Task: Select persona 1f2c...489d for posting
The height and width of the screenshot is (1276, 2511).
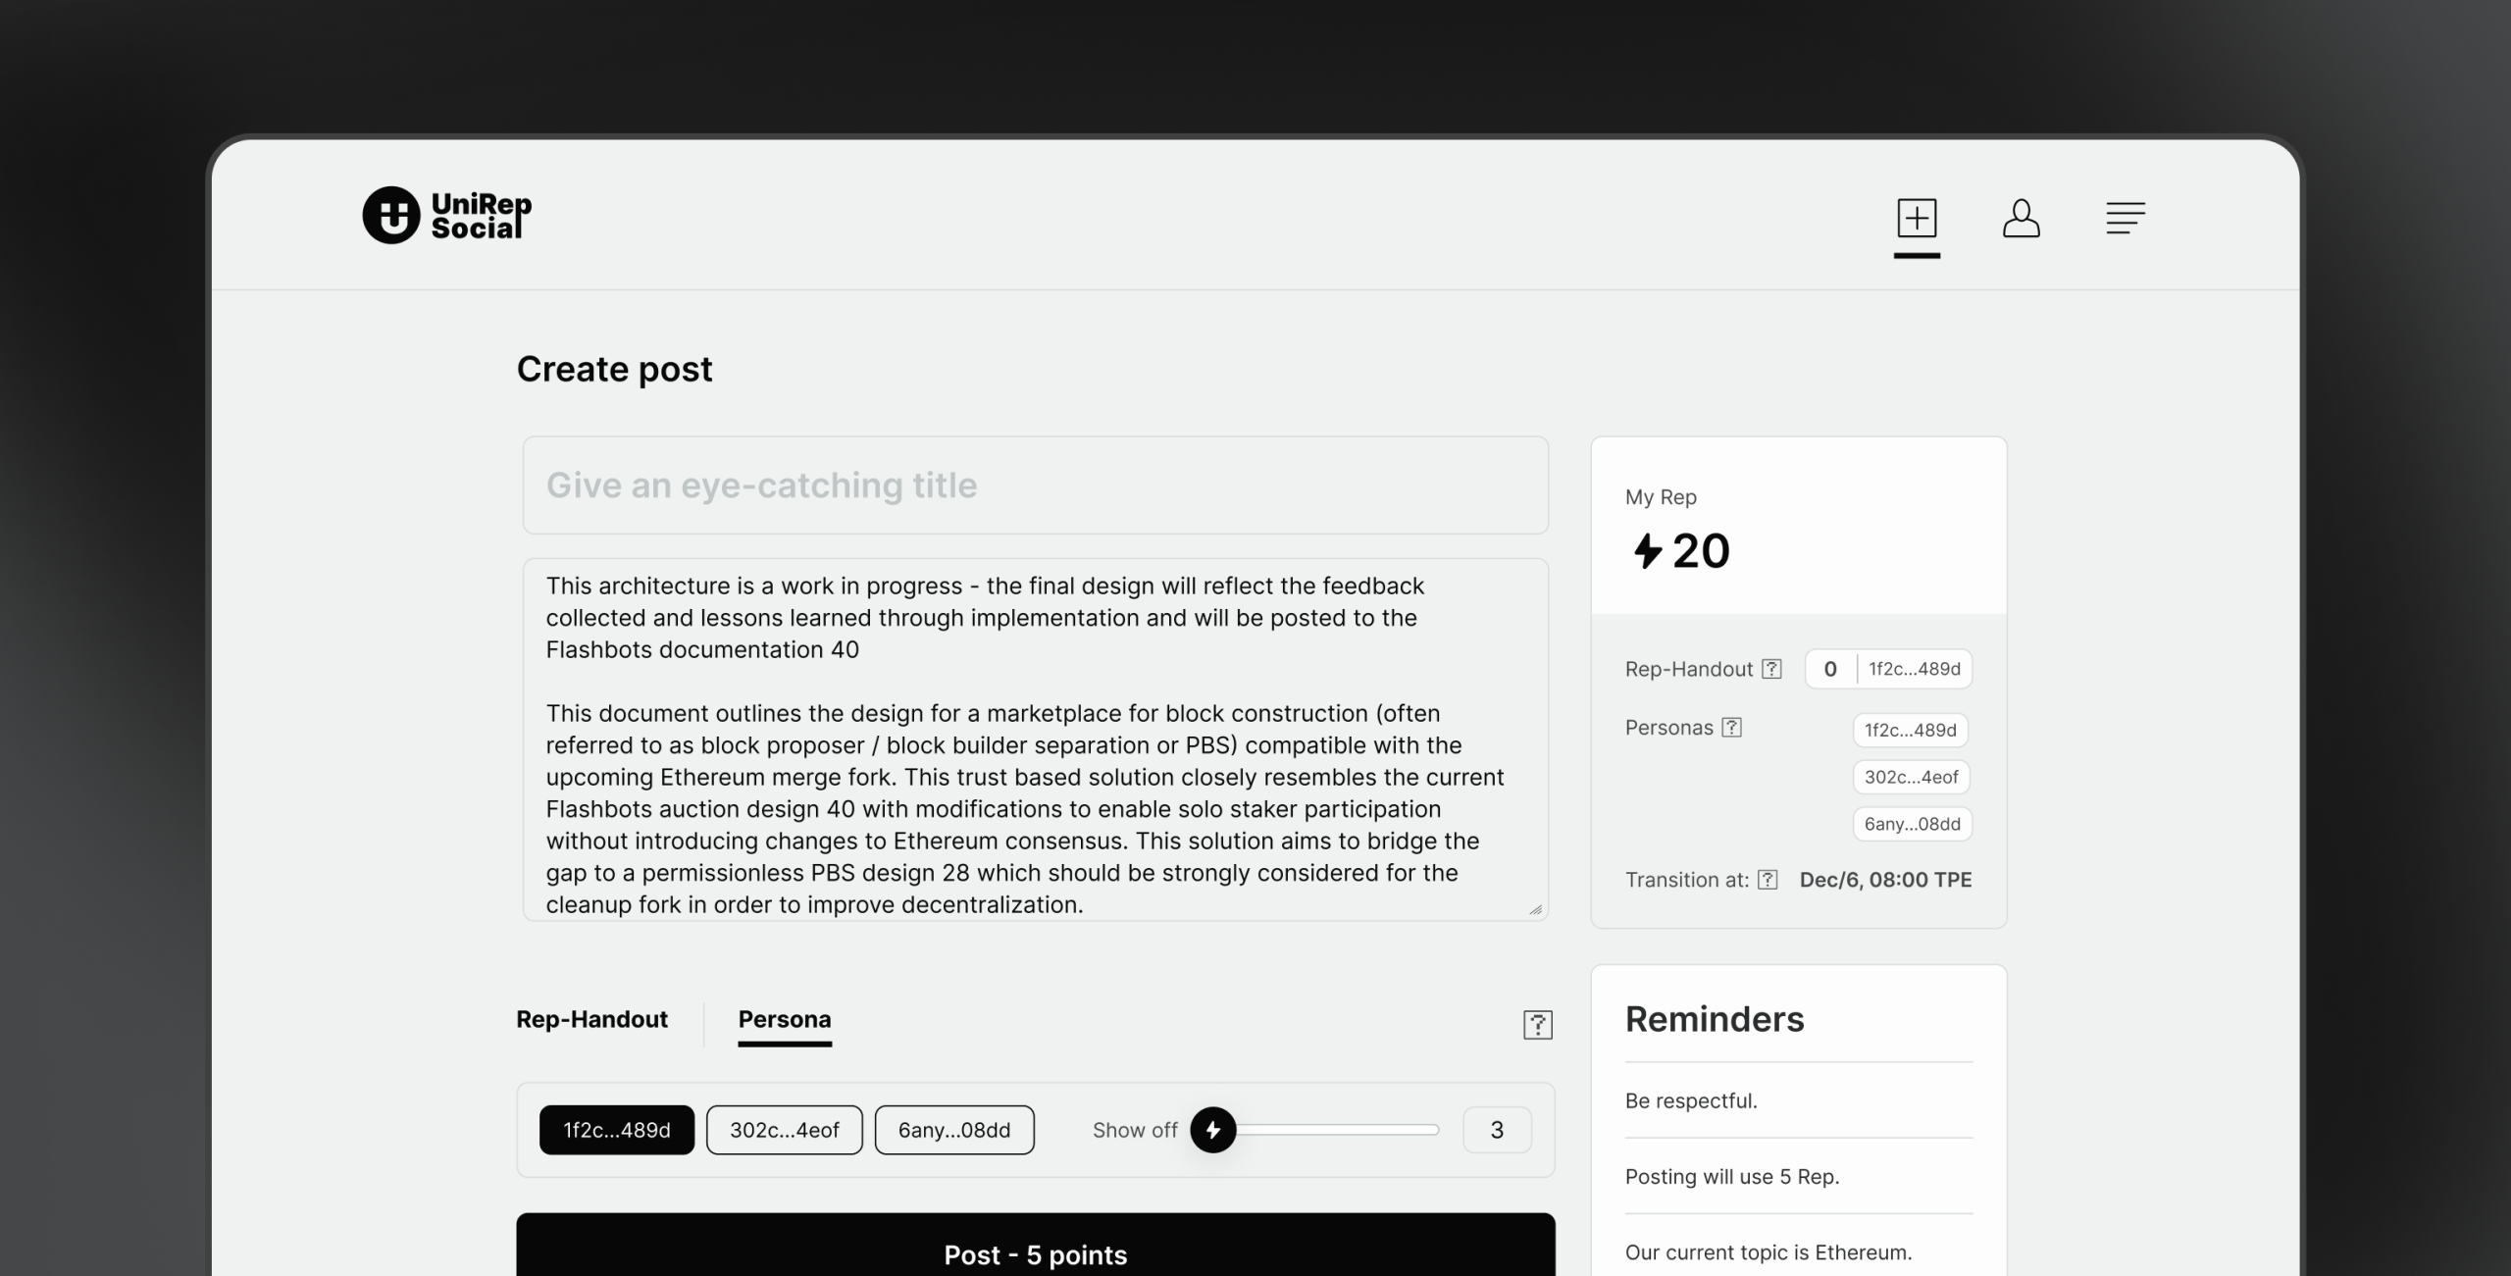Action: click(617, 1130)
